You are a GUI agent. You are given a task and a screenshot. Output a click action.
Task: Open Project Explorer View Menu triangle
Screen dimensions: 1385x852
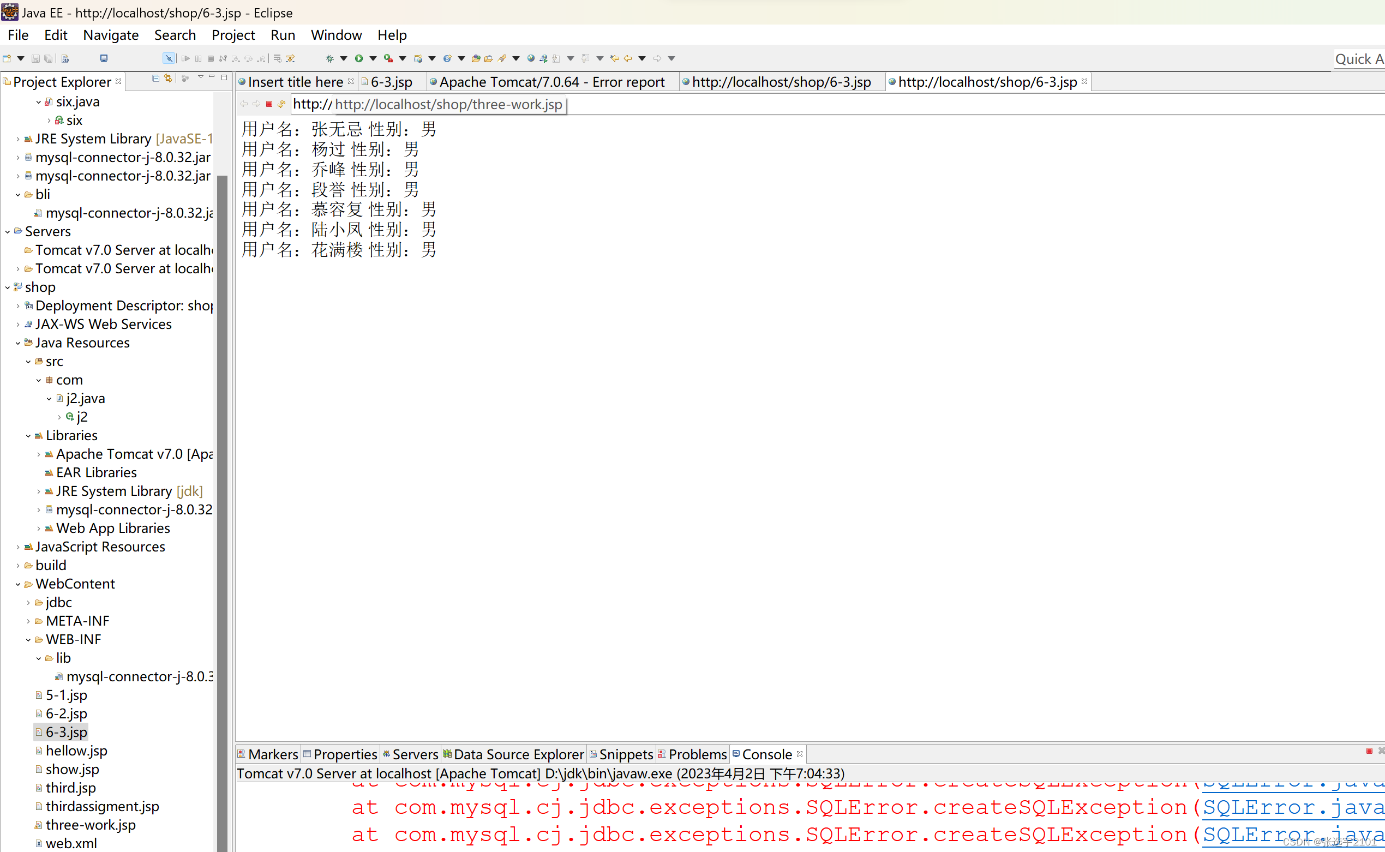(200, 77)
